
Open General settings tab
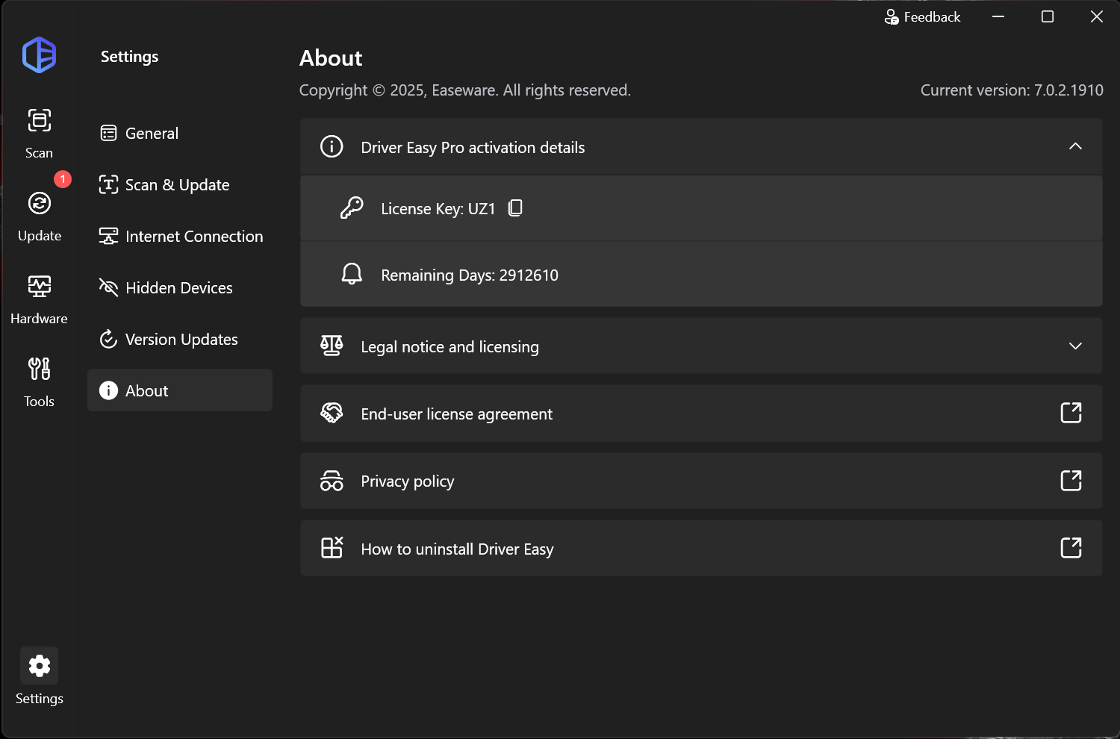coord(179,133)
